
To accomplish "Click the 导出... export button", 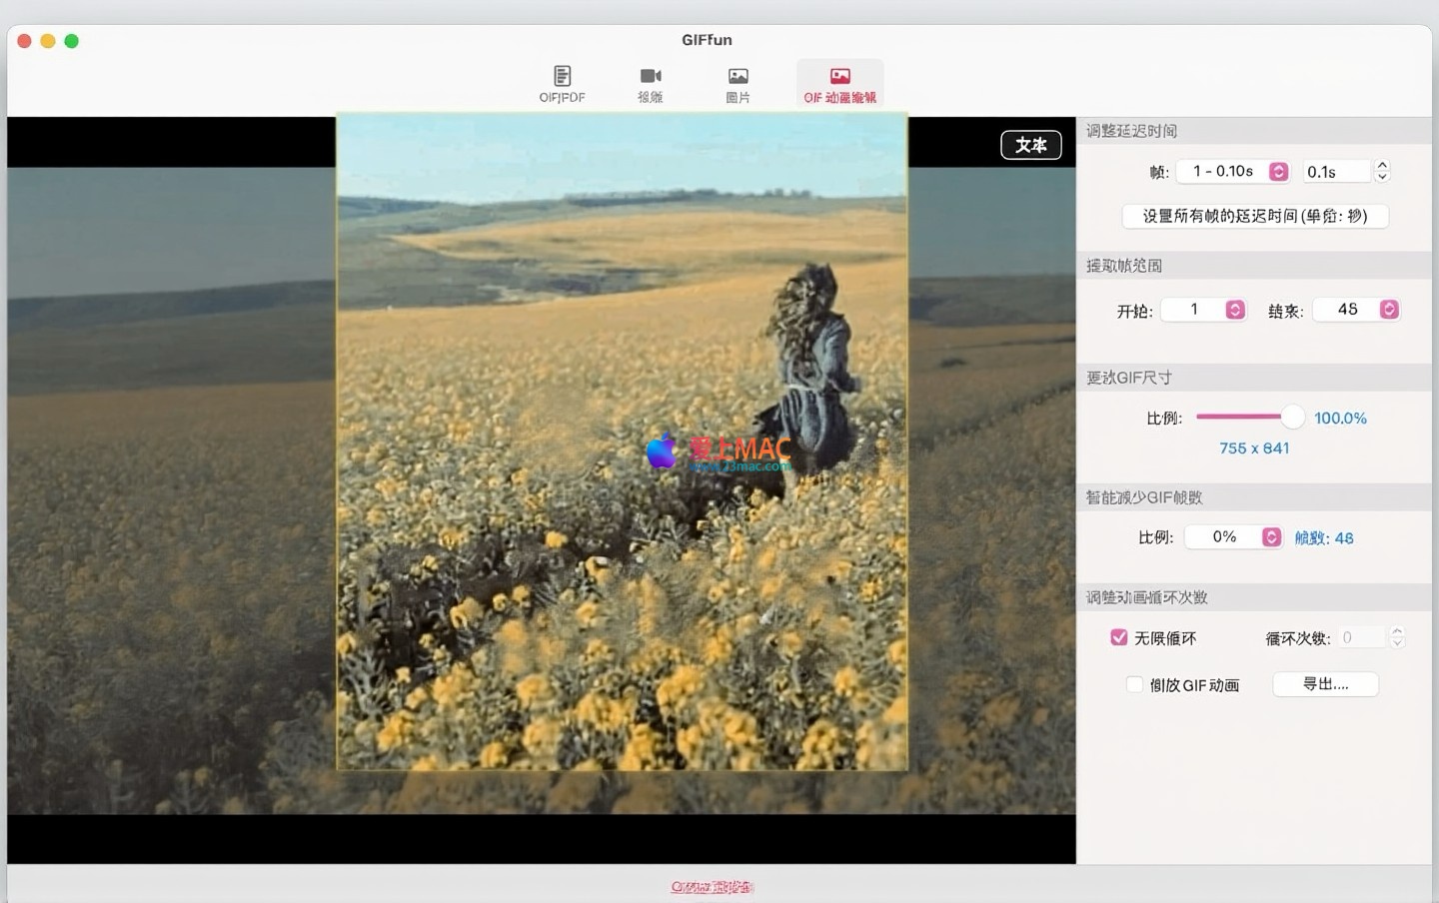I will (x=1325, y=684).
